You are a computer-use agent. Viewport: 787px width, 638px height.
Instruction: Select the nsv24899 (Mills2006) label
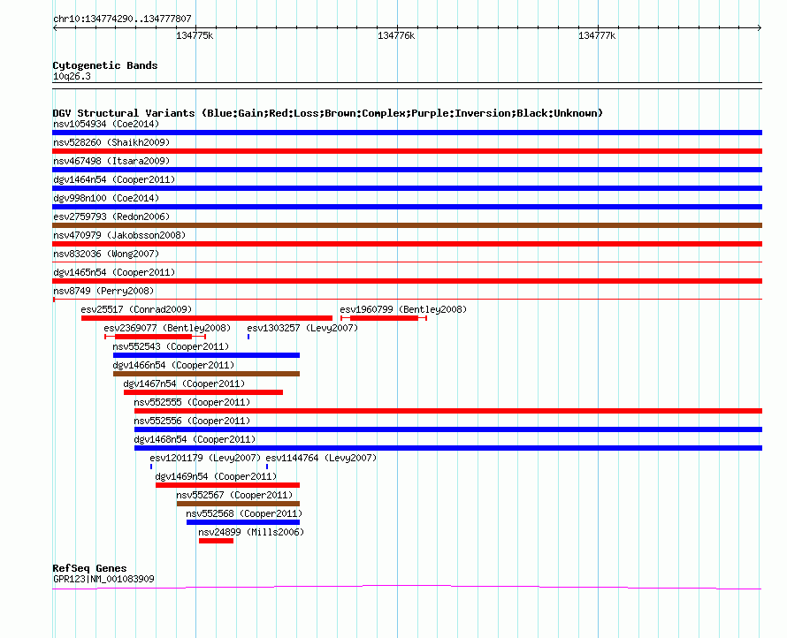251,532
